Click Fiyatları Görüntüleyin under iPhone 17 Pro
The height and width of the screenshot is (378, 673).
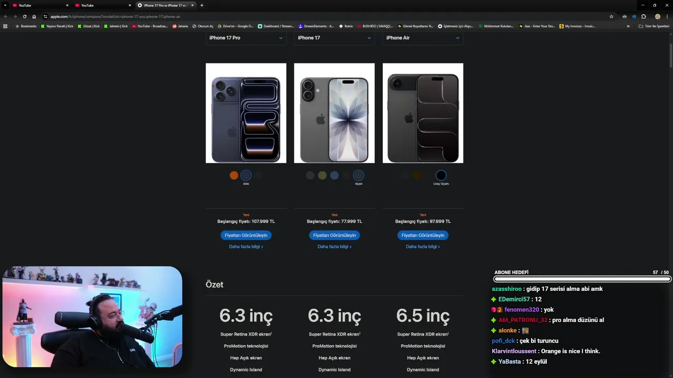[x=246, y=235]
